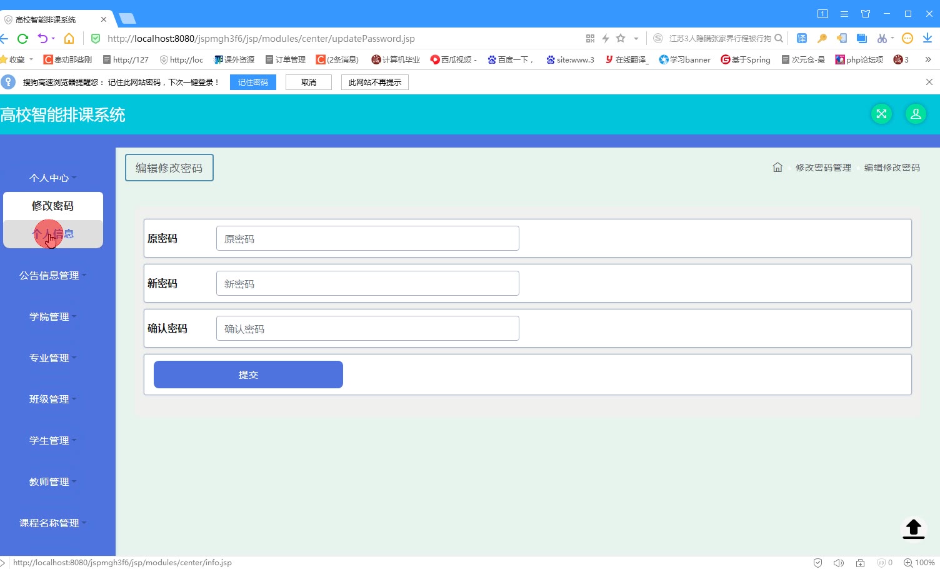
Task: Open the 订单管理 bookmark
Action: [286, 59]
